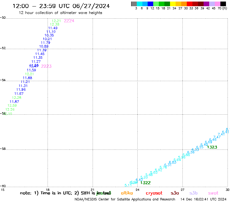The width and height of the screenshot is (230, 202).
Task: Click the subtitle about 12 hour altimeter collection
Action: point(60,13)
